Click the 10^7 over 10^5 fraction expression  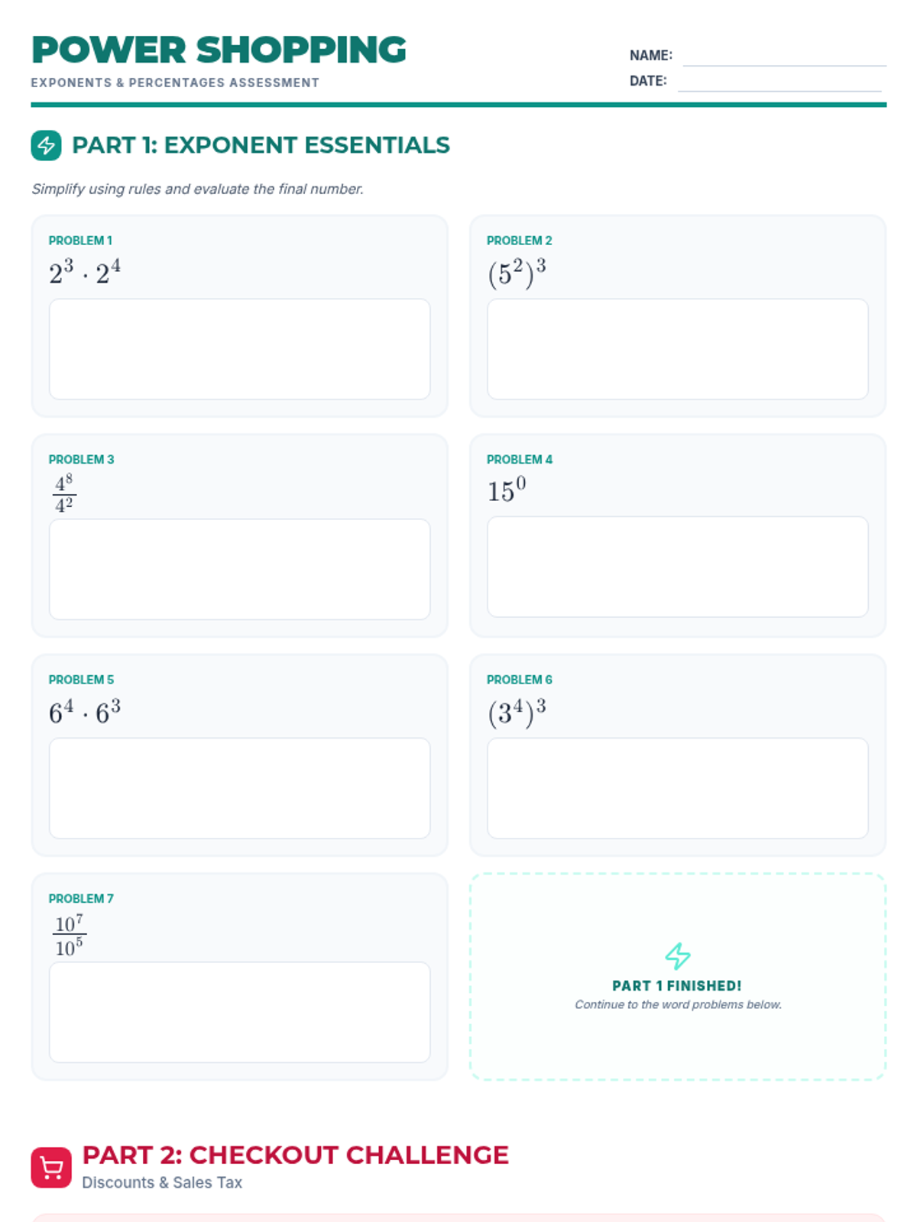tap(70, 936)
